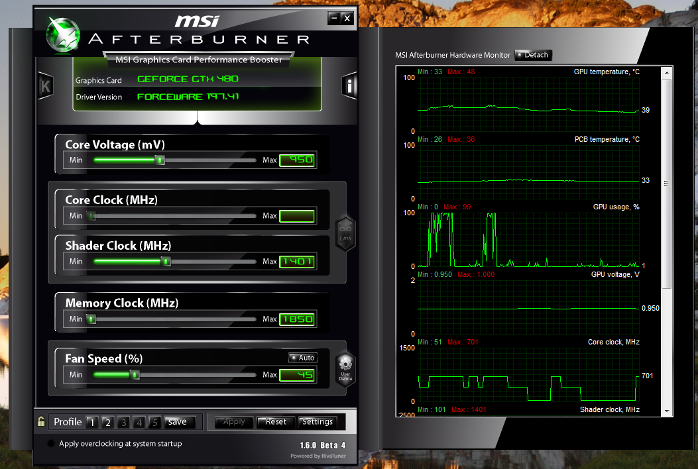Click the PCB temperature graph
The image size is (698, 469).
(x=528, y=172)
